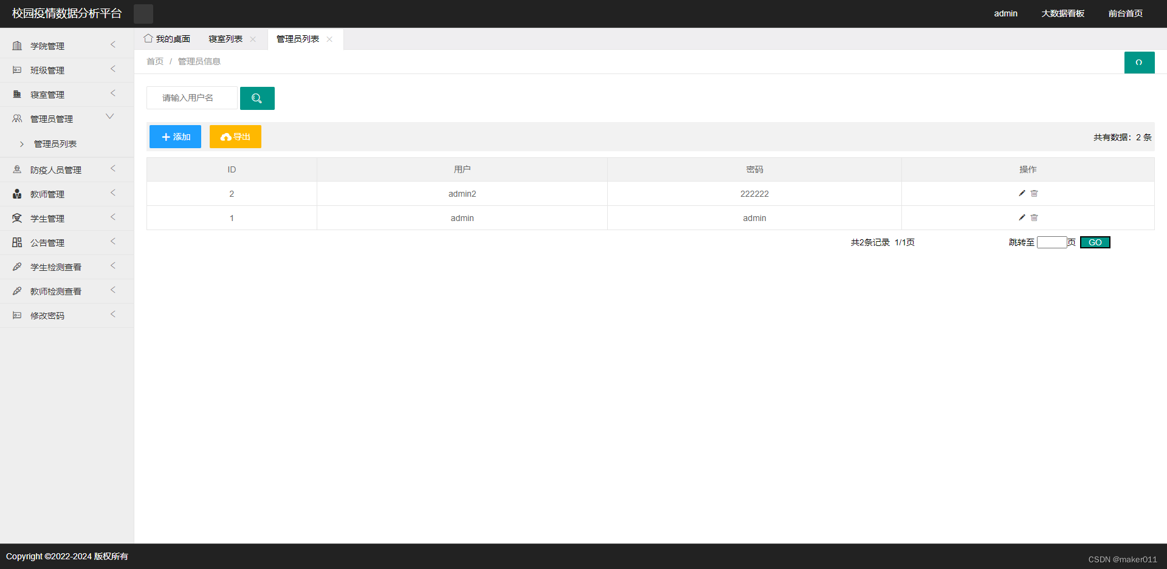Open the admin user menu in header
The height and width of the screenshot is (569, 1167).
tap(1005, 13)
